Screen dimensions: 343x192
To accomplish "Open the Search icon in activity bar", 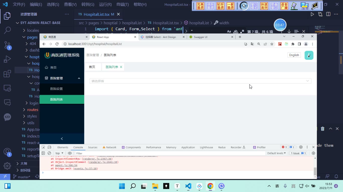I will 7,30.
